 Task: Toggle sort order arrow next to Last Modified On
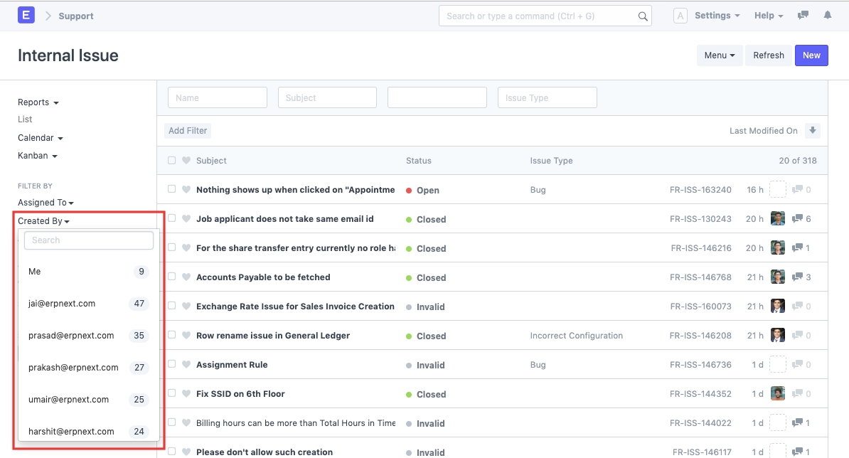pos(813,131)
